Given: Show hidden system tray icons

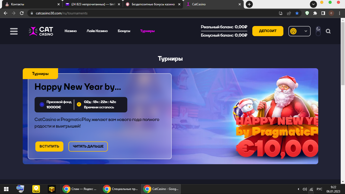Looking at the screenshot, I should [299, 189].
